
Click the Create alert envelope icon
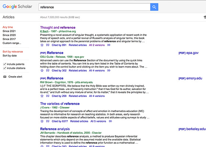[5, 77]
